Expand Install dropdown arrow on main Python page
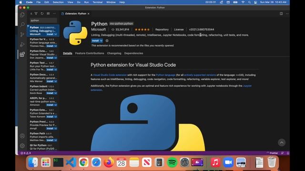Viewport: 305px width, 171px height. [102, 41]
